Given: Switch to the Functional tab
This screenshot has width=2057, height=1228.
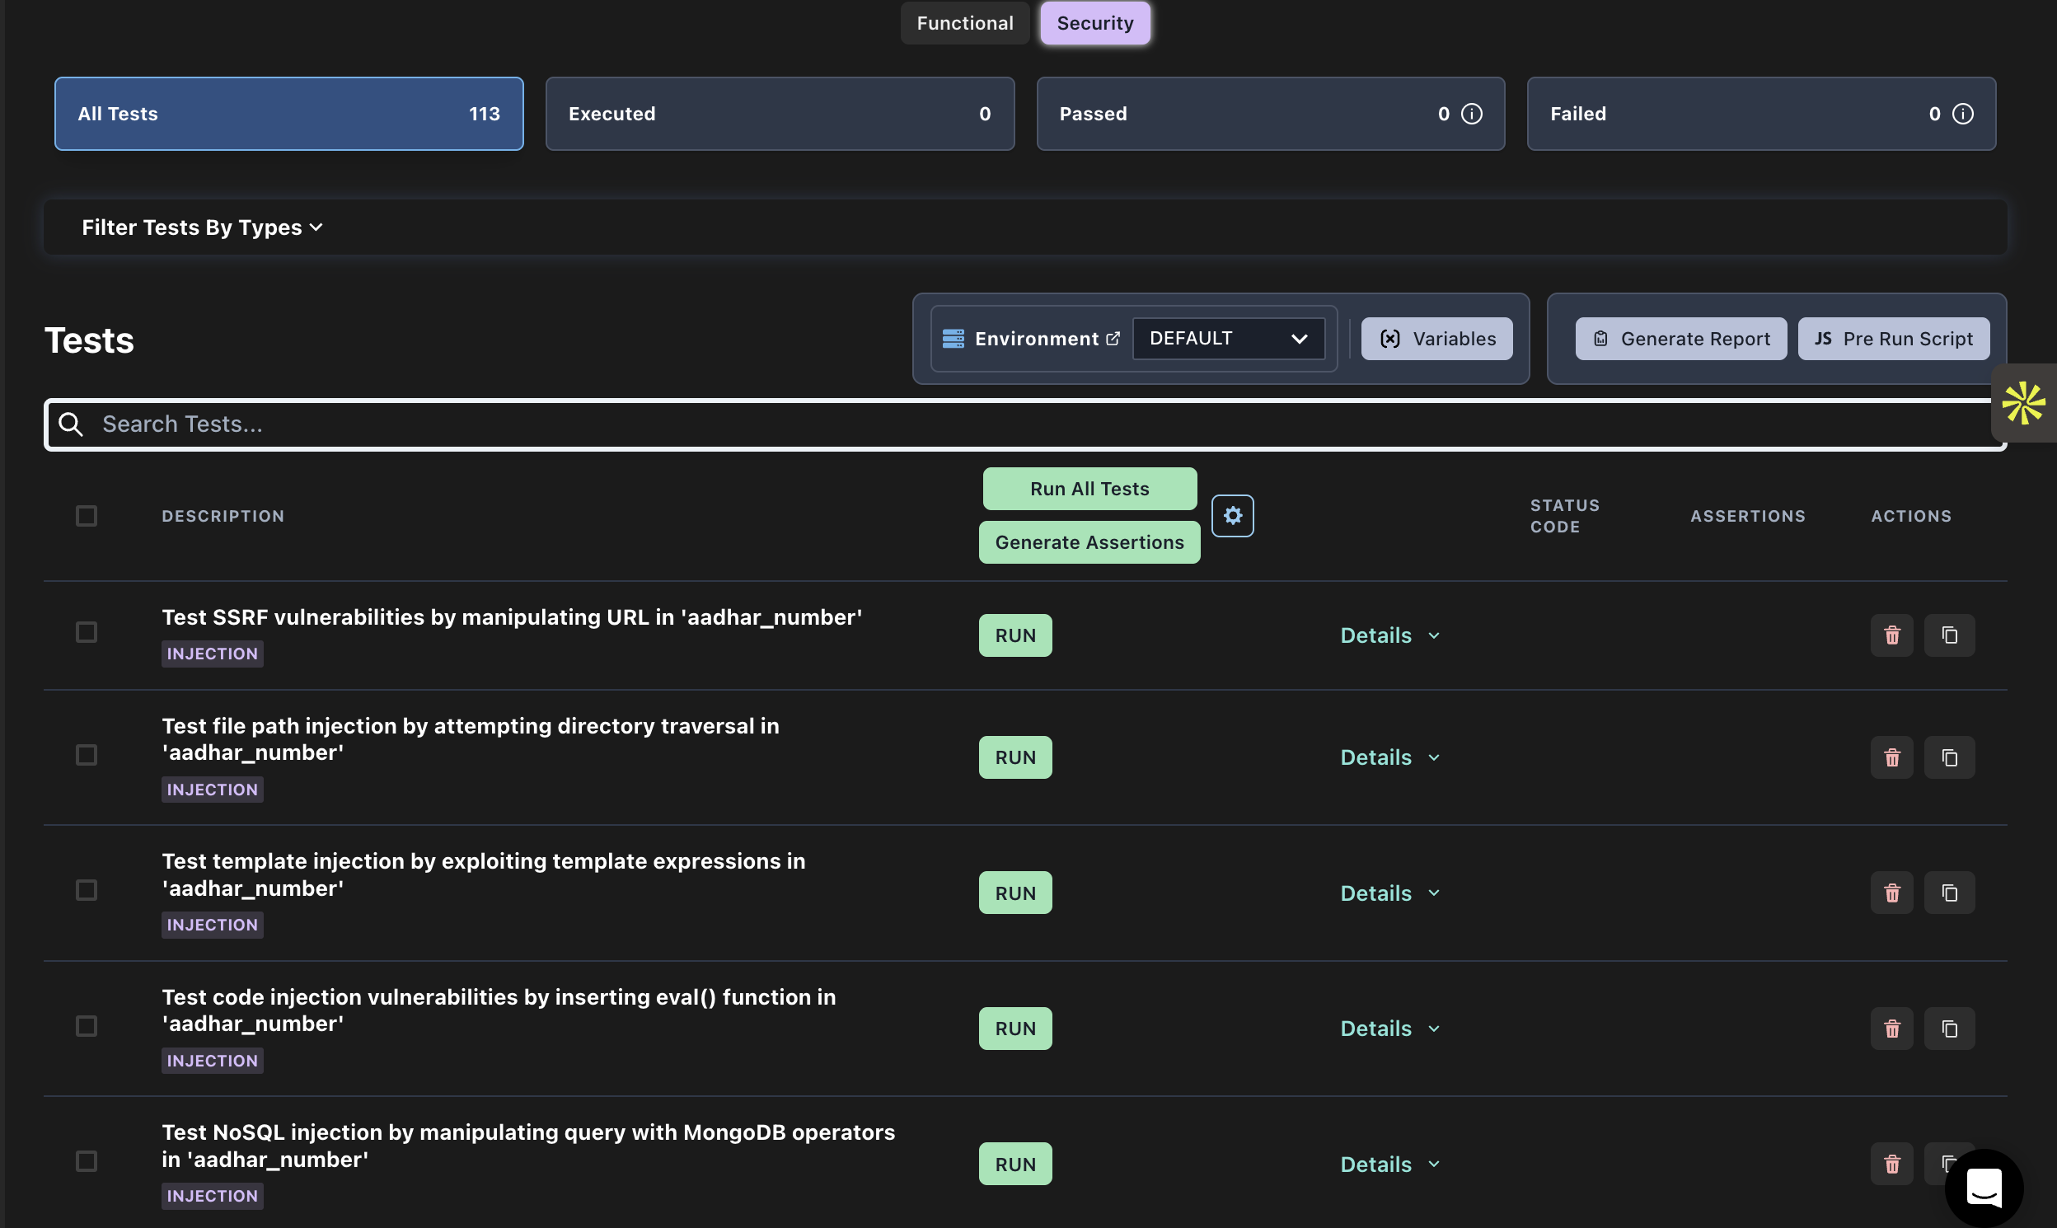Looking at the screenshot, I should (x=964, y=23).
